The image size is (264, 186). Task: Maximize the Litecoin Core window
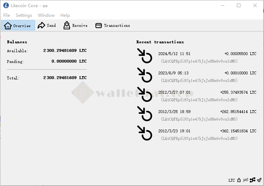coord(239,5)
